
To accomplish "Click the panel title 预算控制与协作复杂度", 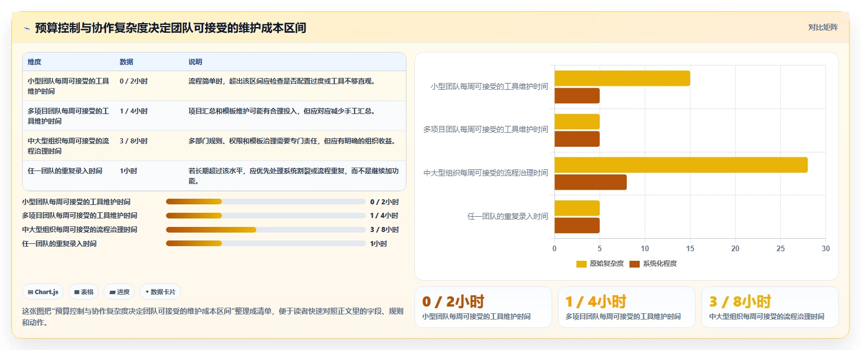I will 171,28.
